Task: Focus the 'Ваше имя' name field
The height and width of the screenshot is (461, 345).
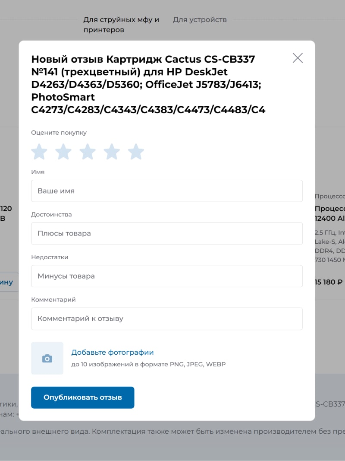Action: coord(167,191)
